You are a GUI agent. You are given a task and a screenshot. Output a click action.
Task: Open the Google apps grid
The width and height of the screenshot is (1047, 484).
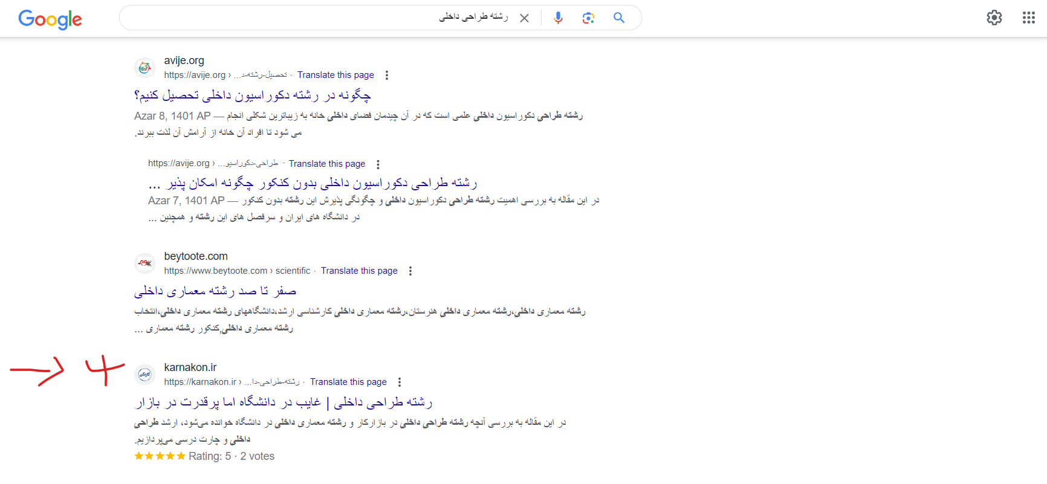tap(1029, 18)
